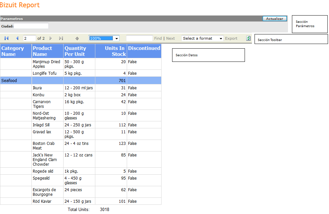
Task: Click the Next search link
Action: (170, 38)
